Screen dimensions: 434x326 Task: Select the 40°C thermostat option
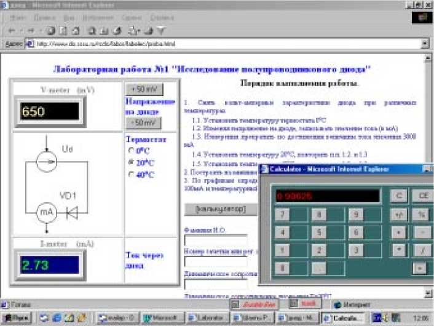pos(131,174)
